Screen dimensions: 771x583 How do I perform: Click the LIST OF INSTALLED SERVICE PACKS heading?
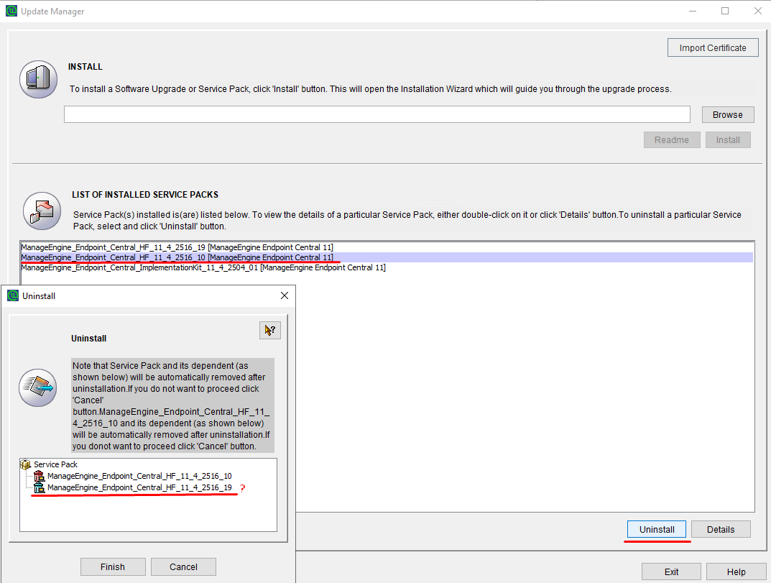(x=145, y=194)
